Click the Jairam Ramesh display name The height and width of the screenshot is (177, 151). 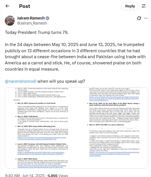click(x=31, y=18)
